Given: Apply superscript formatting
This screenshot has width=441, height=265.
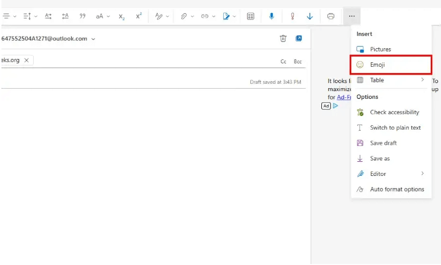Looking at the screenshot, I should pyautogui.click(x=139, y=16).
